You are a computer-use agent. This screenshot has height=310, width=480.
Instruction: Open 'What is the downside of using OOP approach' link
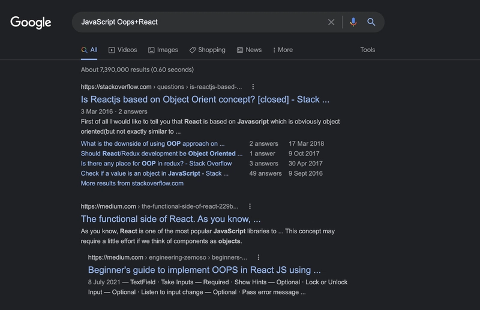point(153,143)
